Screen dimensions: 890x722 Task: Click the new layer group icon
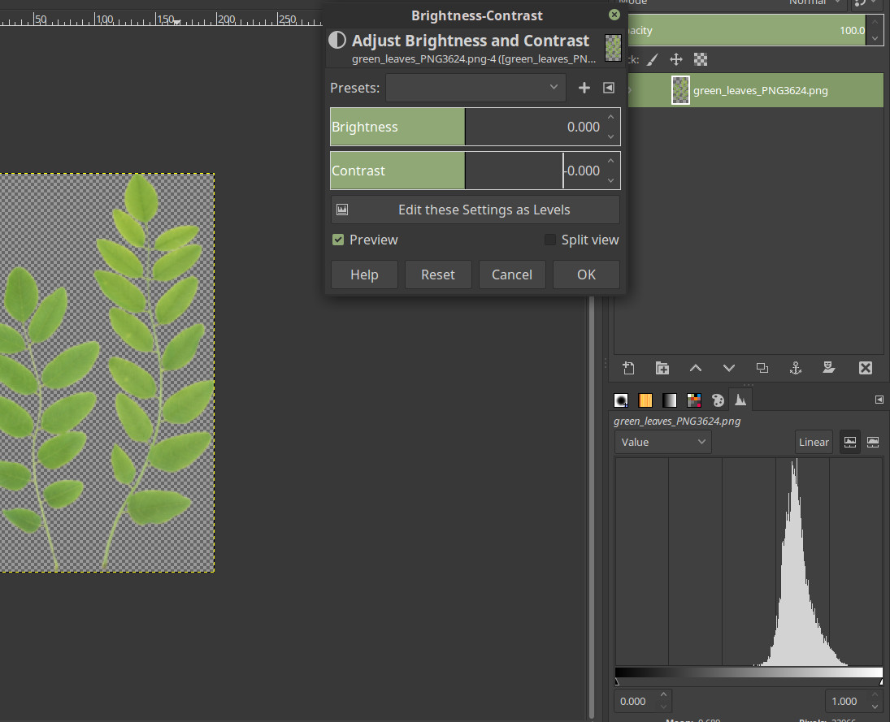click(662, 368)
